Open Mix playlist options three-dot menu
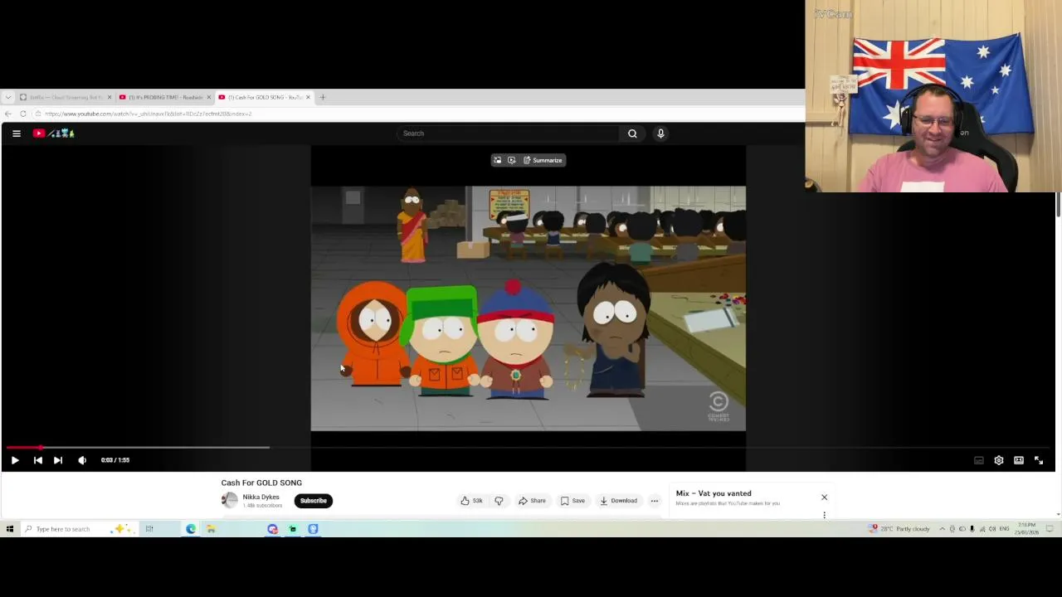This screenshot has height=597, width=1062. pyautogui.click(x=824, y=515)
